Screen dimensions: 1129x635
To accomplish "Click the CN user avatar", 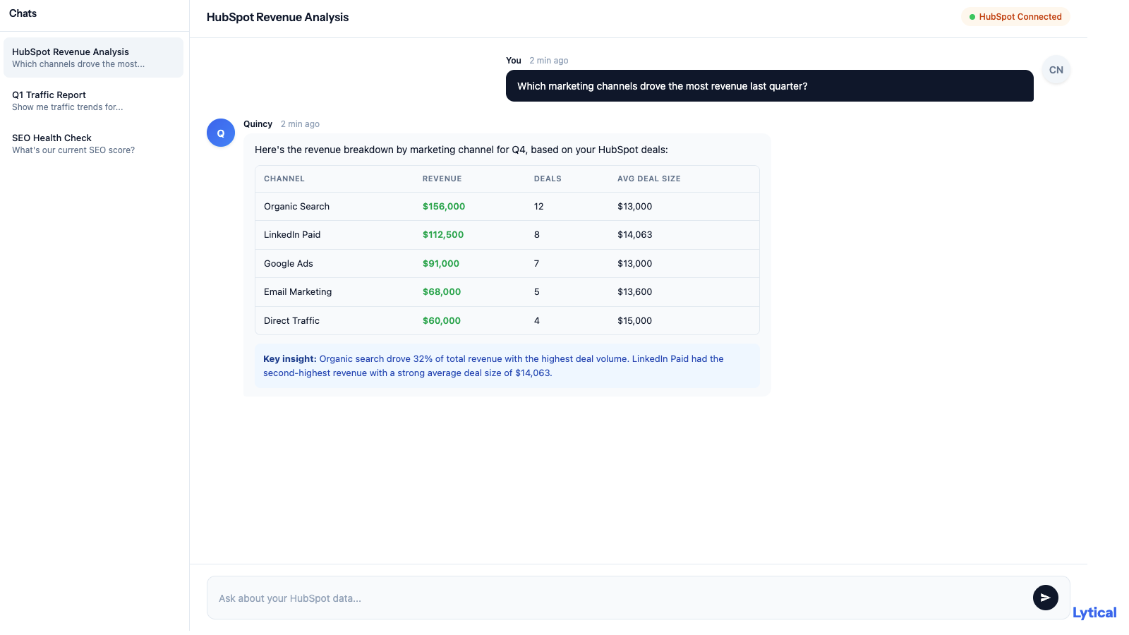I will pos(1056,70).
